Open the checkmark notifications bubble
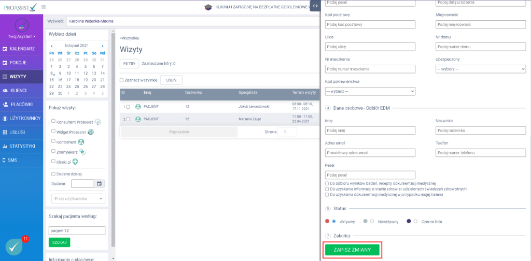Viewport: 531px width, 261px height. click(x=15, y=248)
